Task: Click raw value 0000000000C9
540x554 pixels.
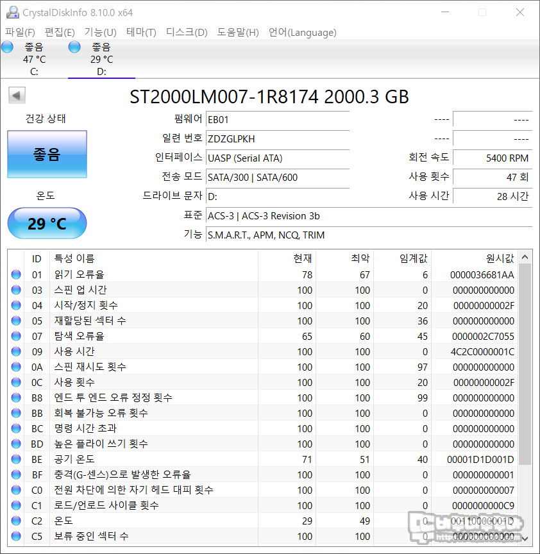Action: (x=483, y=506)
